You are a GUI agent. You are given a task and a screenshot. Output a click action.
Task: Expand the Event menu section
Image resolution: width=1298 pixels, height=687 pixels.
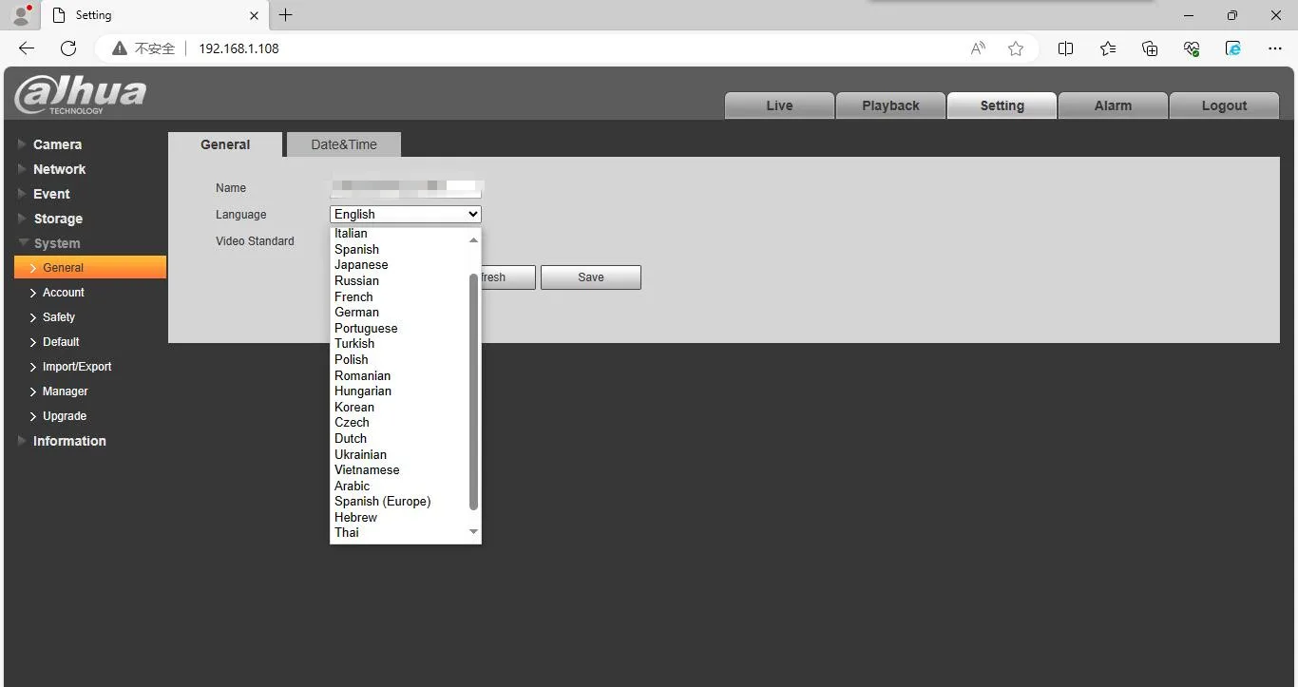[51, 194]
